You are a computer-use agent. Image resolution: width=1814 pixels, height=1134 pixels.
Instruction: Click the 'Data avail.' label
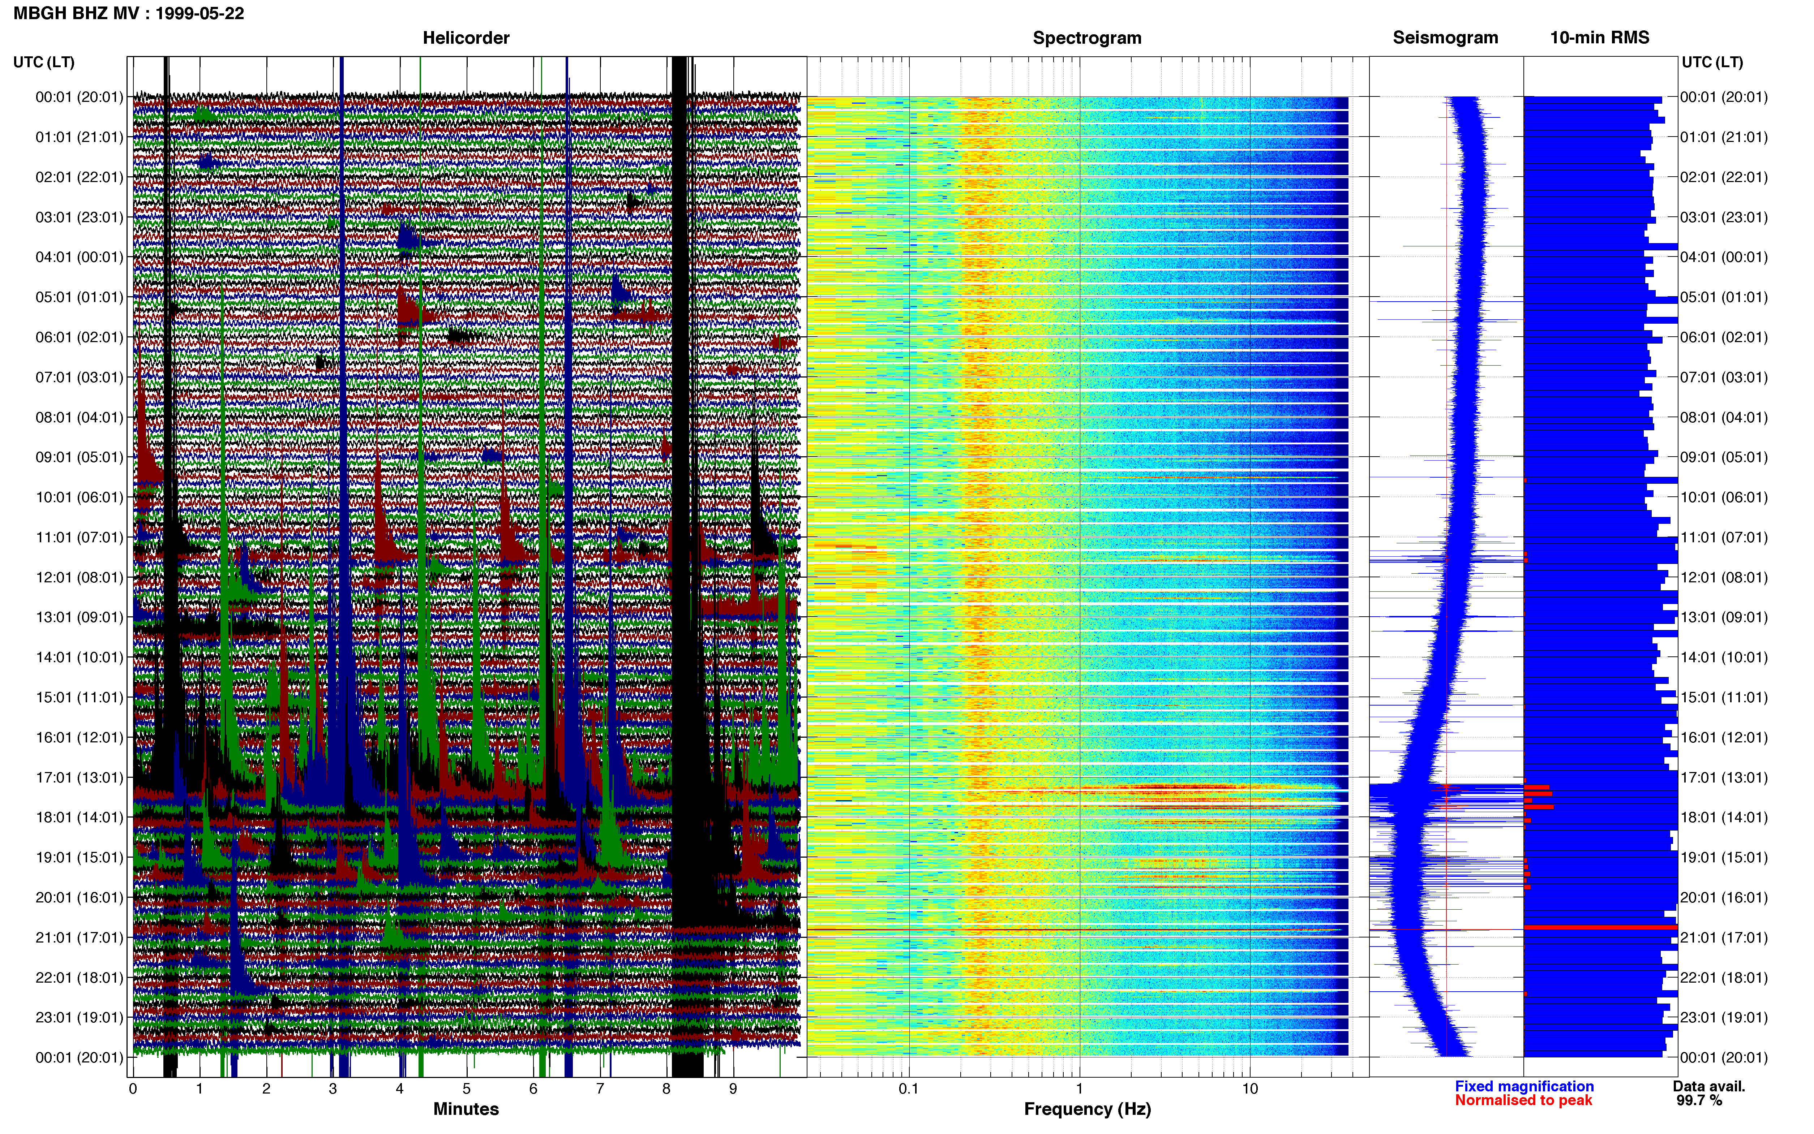click(x=1709, y=1087)
